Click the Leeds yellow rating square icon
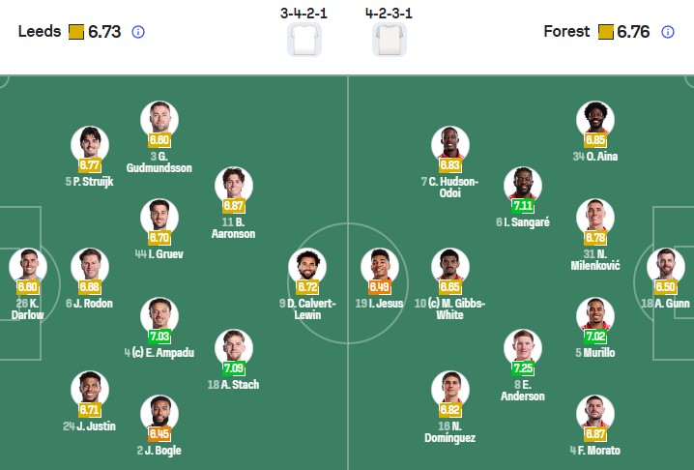694x470 pixels. coord(76,32)
